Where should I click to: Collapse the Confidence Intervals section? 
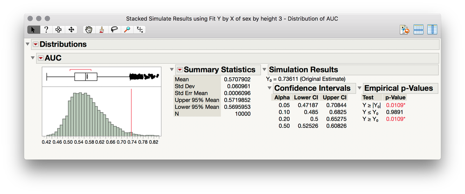tap(270, 88)
